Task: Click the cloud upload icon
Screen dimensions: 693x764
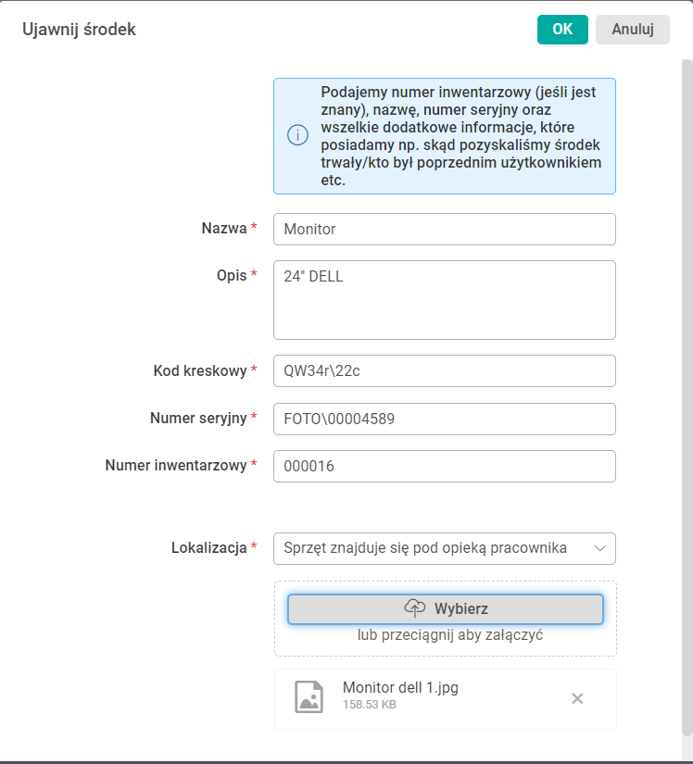Action: 414,608
